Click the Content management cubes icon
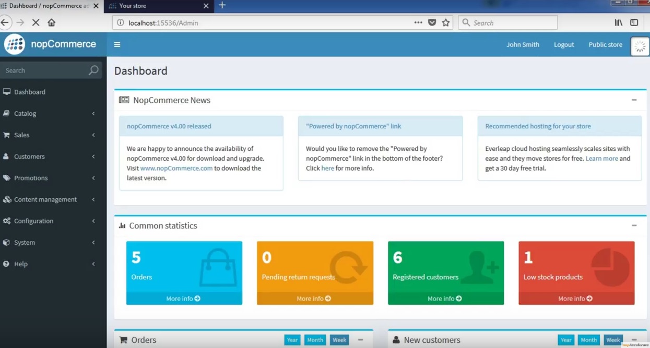 point(7,199)
